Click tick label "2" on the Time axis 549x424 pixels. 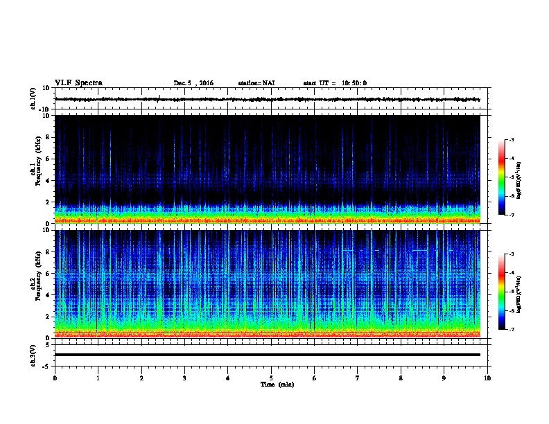tap(141, 378)
